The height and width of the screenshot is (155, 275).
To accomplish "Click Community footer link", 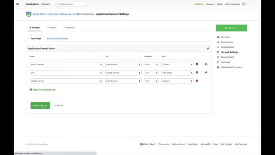I will click(164, 144).
